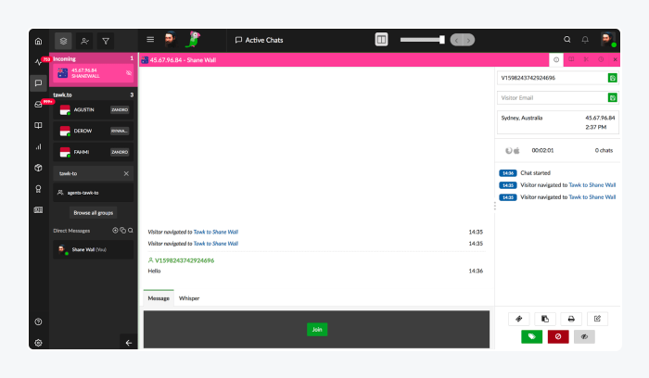Switch to the Message tab

tap(159, 298)
